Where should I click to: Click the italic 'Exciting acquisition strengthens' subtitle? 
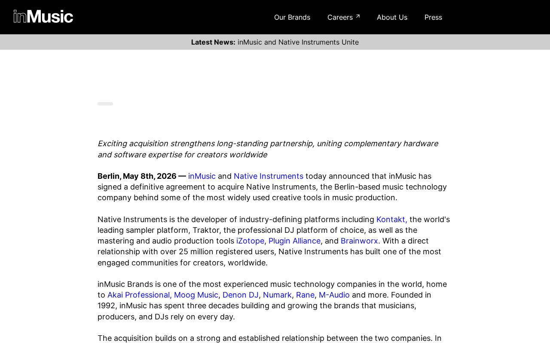[x=268, y=149]
